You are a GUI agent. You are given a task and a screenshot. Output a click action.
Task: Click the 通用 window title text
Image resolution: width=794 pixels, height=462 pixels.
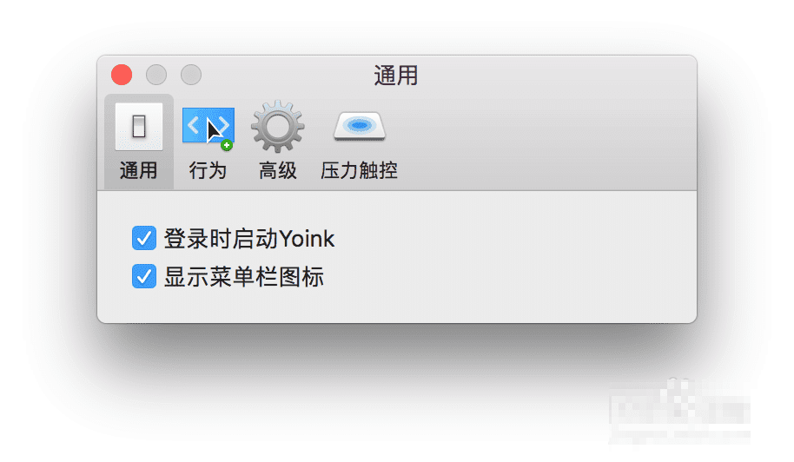[396, 76]
